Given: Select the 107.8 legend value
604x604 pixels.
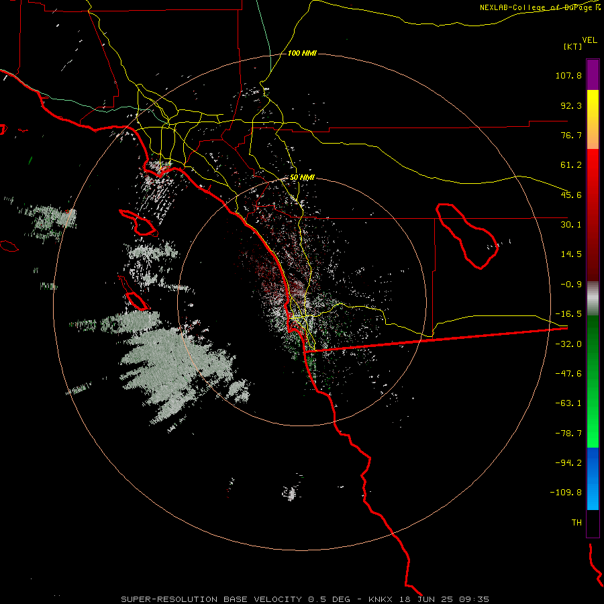Looking at the screenshot, I should 568,75.
